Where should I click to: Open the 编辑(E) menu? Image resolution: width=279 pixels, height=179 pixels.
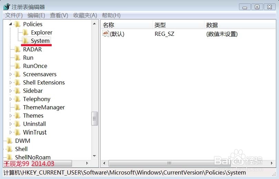(x=36, y=15)
